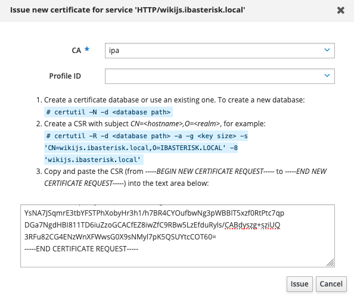Click the certutil -N database command

(108, 112)
